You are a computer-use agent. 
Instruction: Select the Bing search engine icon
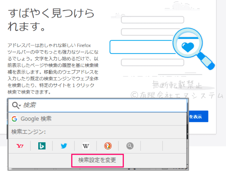[x=42, y=146]
